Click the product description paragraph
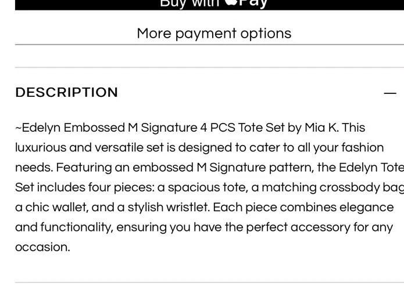This screenshot has width=404, height=290. [x=203, y=187]
